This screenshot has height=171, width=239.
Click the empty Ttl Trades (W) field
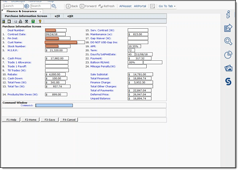pos(57,70)
